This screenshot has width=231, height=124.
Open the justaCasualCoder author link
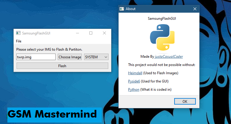[169, 57]
